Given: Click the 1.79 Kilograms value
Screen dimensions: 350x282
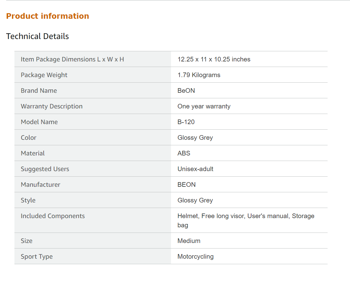Looking at the screenshot, I should [x=199, y=75].
